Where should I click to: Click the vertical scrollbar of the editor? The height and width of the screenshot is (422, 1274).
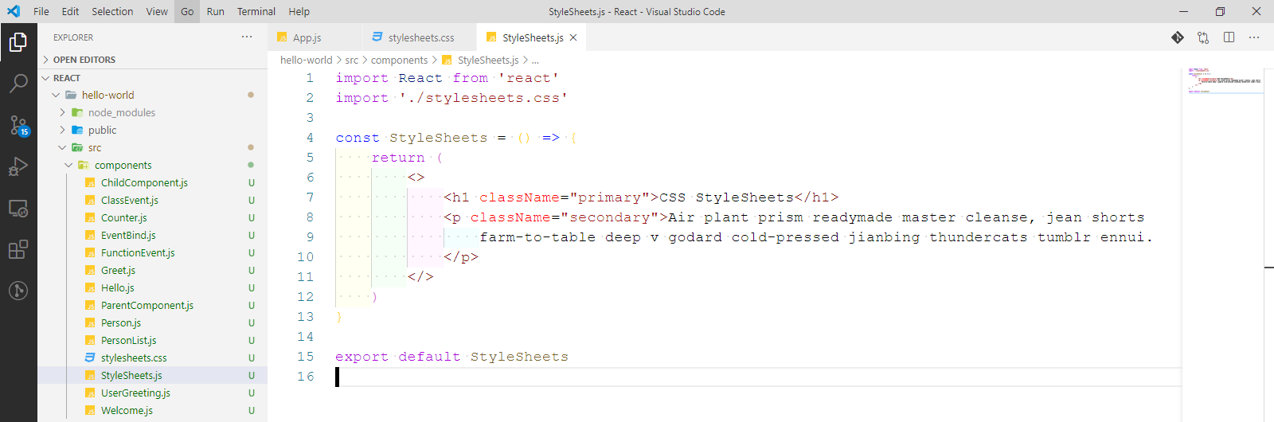(x=1268, y=244)
